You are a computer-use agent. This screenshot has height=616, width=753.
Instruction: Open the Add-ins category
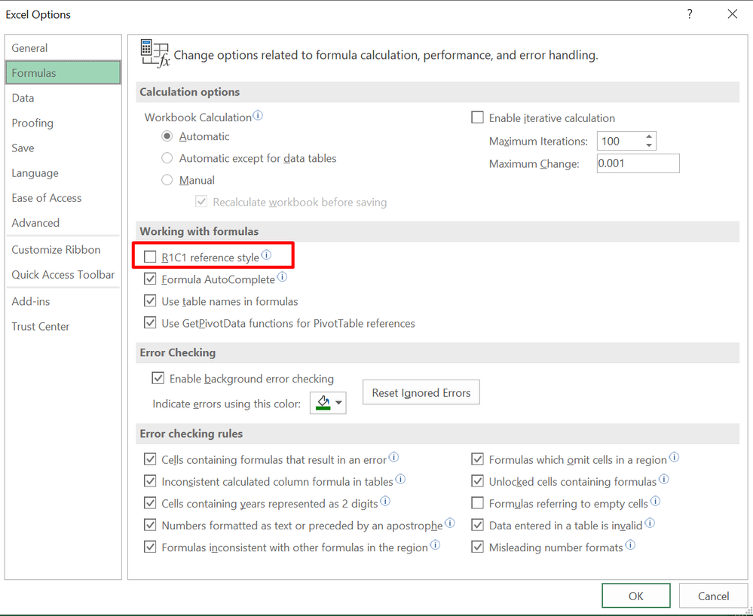63,301
